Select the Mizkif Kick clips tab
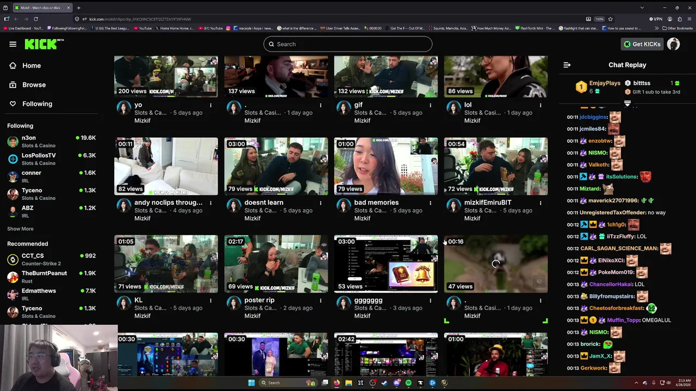This screenshot has width=696, height=391. tap(42, 8)
